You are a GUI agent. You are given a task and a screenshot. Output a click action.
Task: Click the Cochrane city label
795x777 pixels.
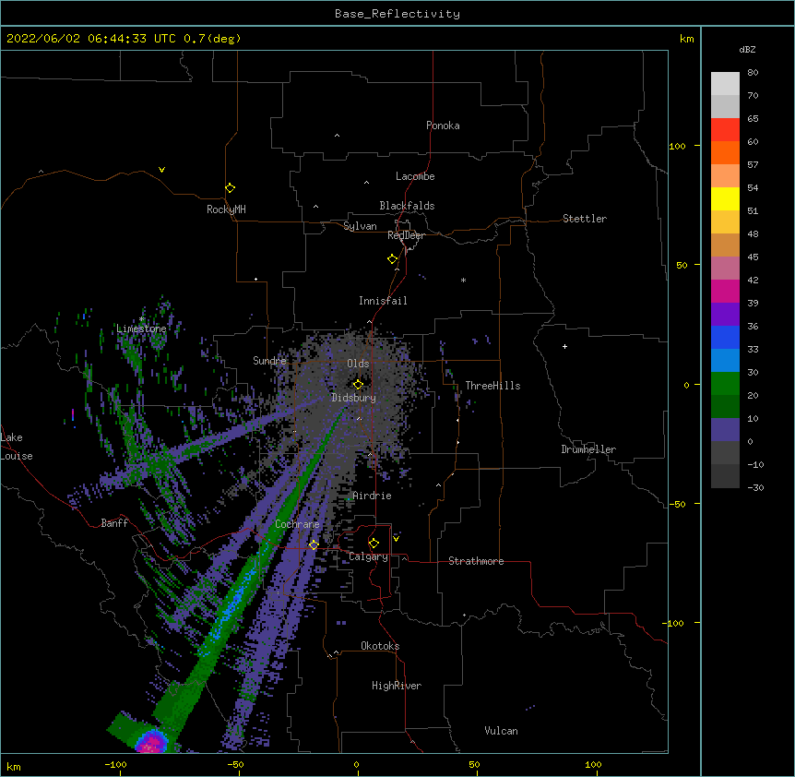(x=297, y=524)
